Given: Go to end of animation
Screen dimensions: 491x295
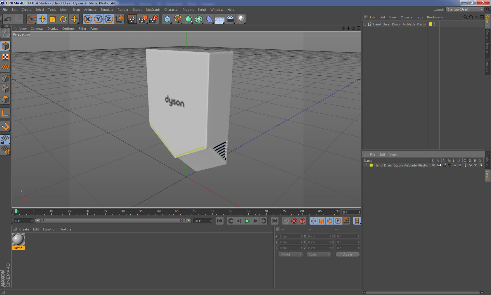Looking at the screenshot, I should (275, 221).
